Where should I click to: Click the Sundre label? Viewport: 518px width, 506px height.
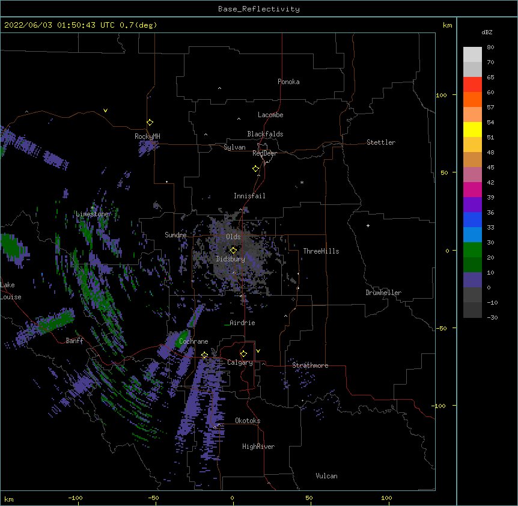175,235
